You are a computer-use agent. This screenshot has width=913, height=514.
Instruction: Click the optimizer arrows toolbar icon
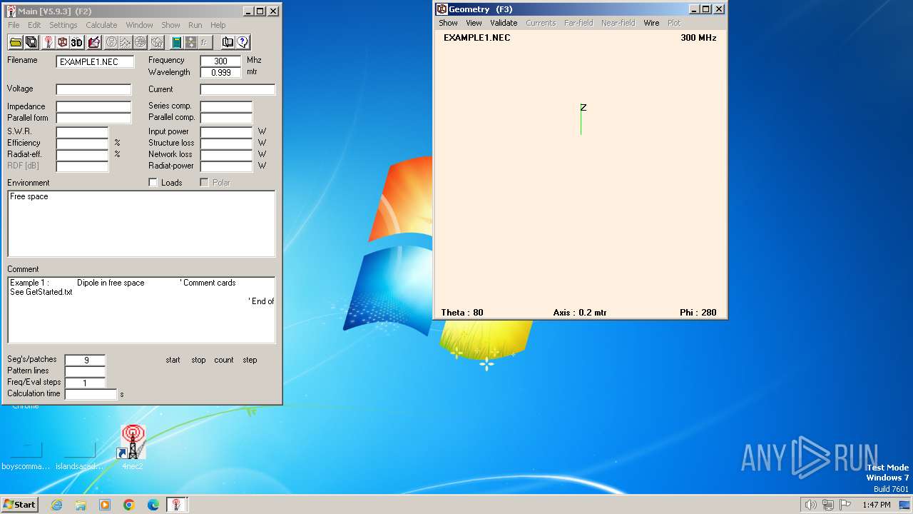point(190,43)
